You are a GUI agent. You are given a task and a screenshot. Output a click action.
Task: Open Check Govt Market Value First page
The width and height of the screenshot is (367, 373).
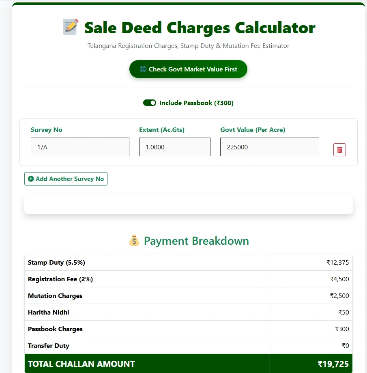click(188, 69)
